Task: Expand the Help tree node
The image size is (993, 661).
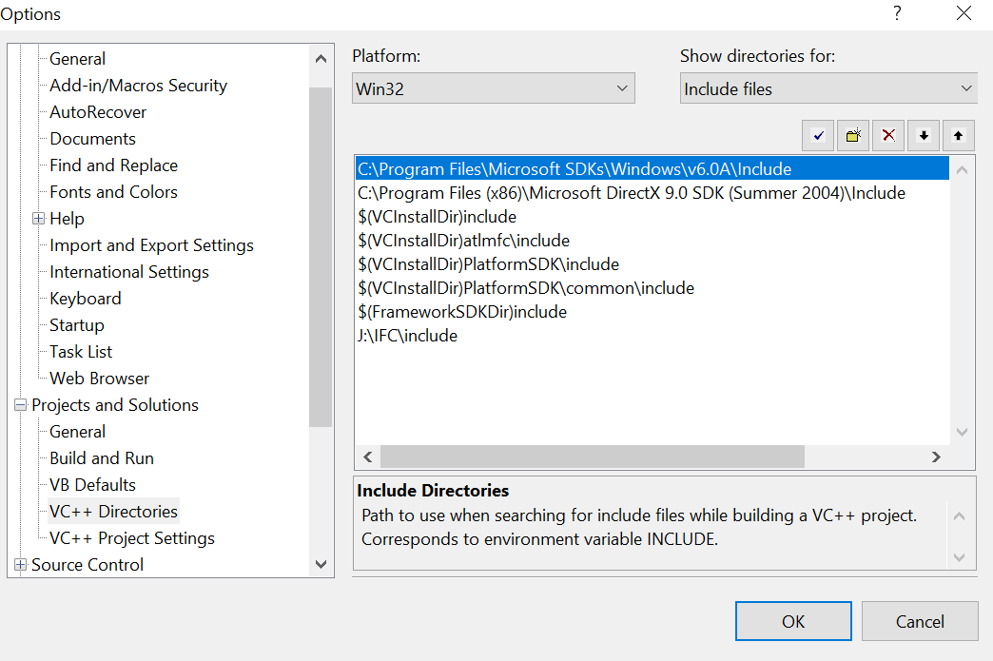Action: (x=39, y=219)
